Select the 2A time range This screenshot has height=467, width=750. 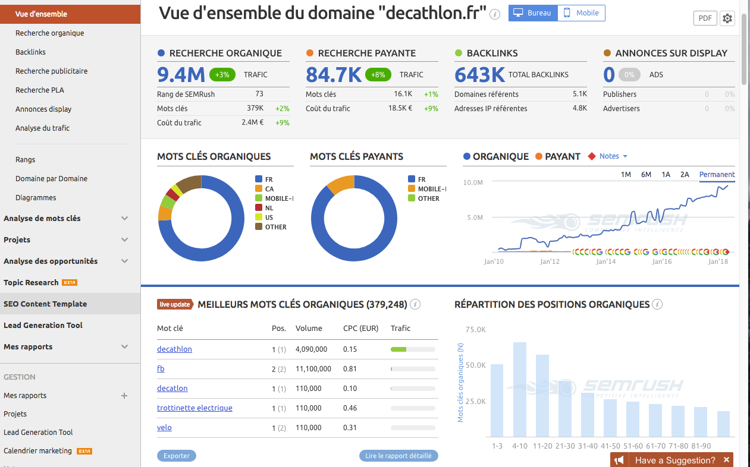pyautogui.click(x=685, y=174)
